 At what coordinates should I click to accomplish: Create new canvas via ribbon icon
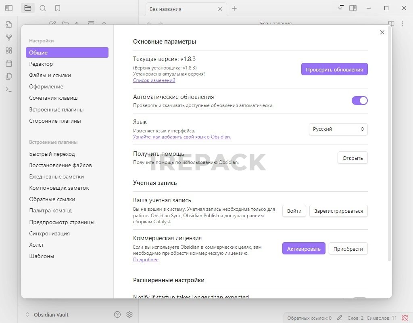click(9, 50)
